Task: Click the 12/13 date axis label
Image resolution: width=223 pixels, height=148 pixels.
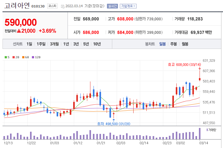Action: [8, 143]
